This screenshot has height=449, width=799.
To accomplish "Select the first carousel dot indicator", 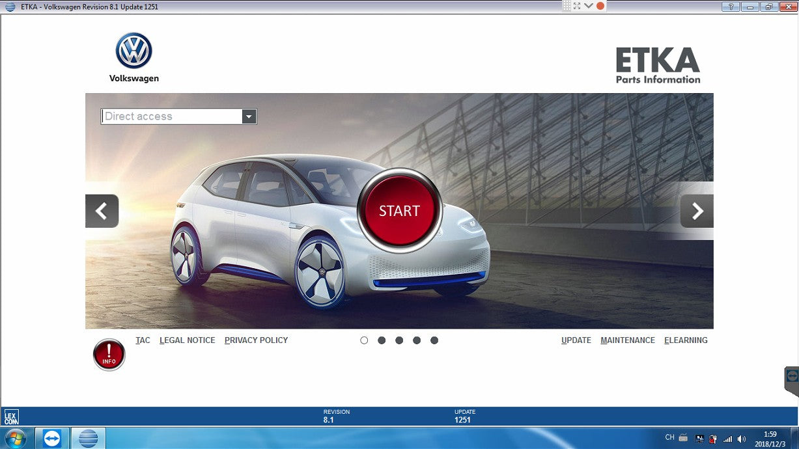I will coord(364,340).
